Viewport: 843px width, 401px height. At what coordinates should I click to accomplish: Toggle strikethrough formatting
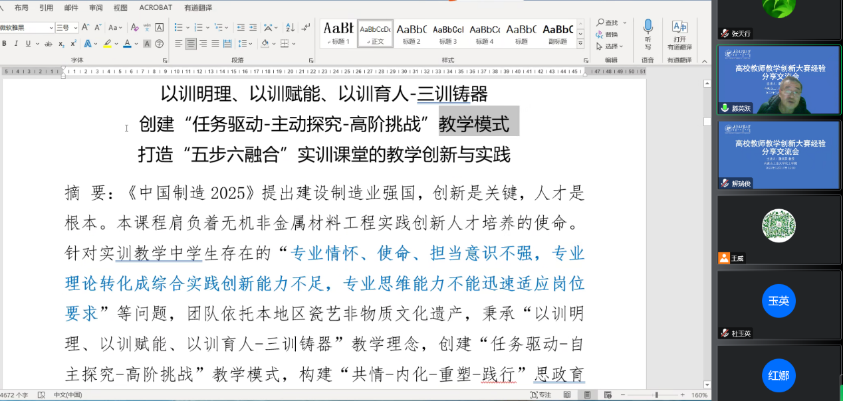click(x=48, y=44)
